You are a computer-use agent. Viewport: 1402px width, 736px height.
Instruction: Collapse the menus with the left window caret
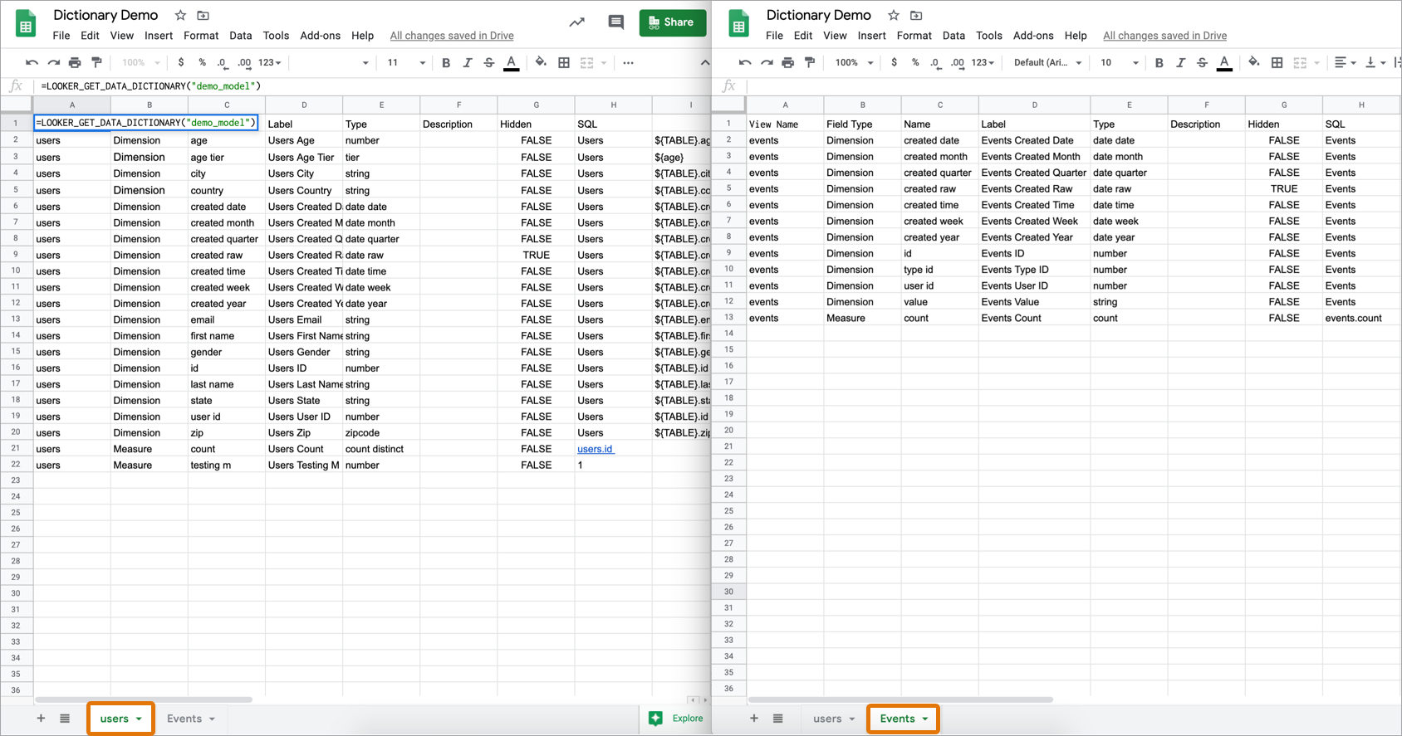tap(704, 62)
